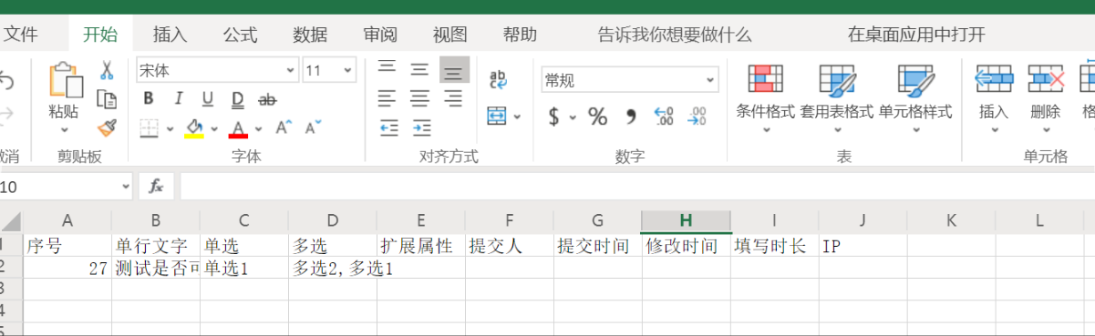Image resolution: width=1095 pixels, height=336 pixels.
Task: Expand the fill color dropdown arrow
Action: coord(213,128)
